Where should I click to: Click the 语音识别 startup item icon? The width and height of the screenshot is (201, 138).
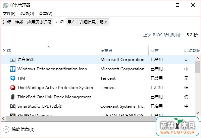tap(13, 60)
